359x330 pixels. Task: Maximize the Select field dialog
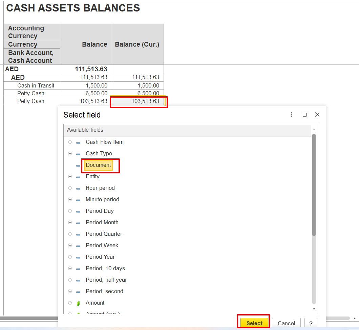point(304,115)
